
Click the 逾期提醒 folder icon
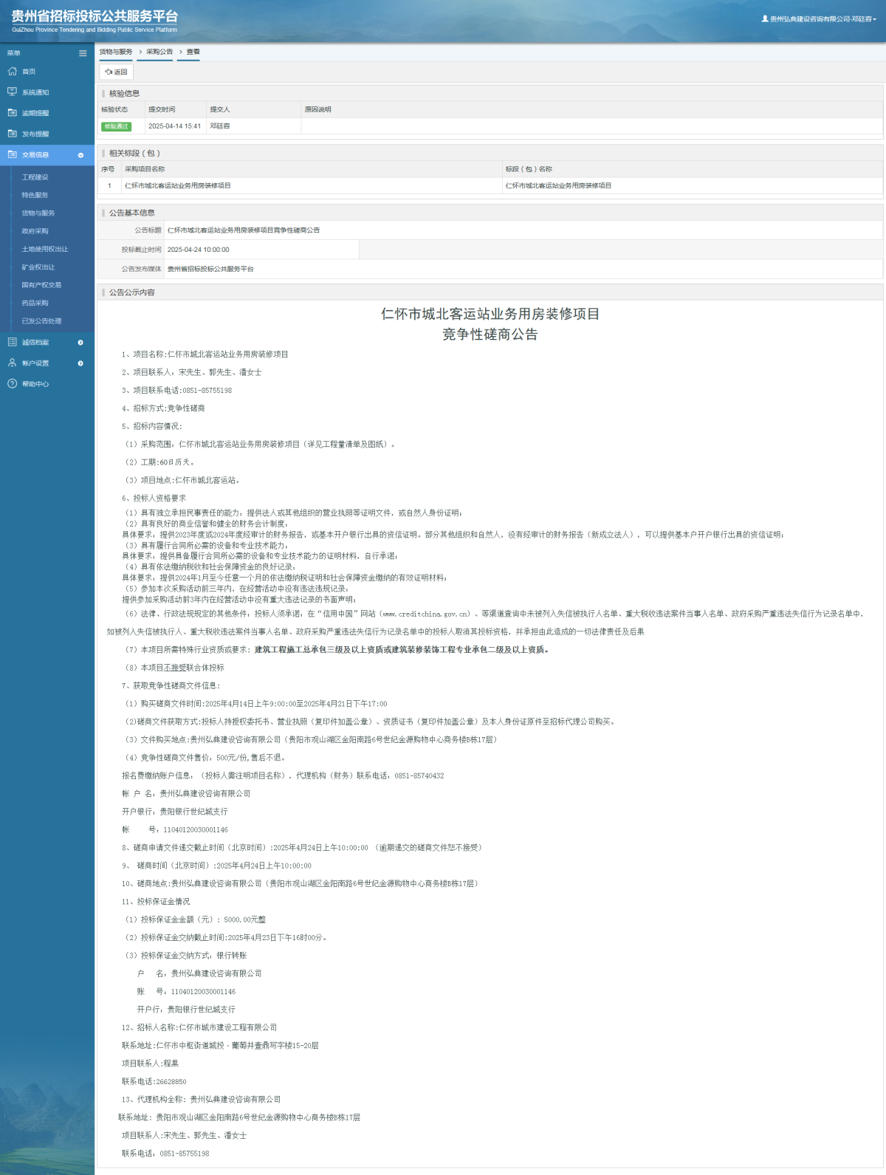(13, 113)
